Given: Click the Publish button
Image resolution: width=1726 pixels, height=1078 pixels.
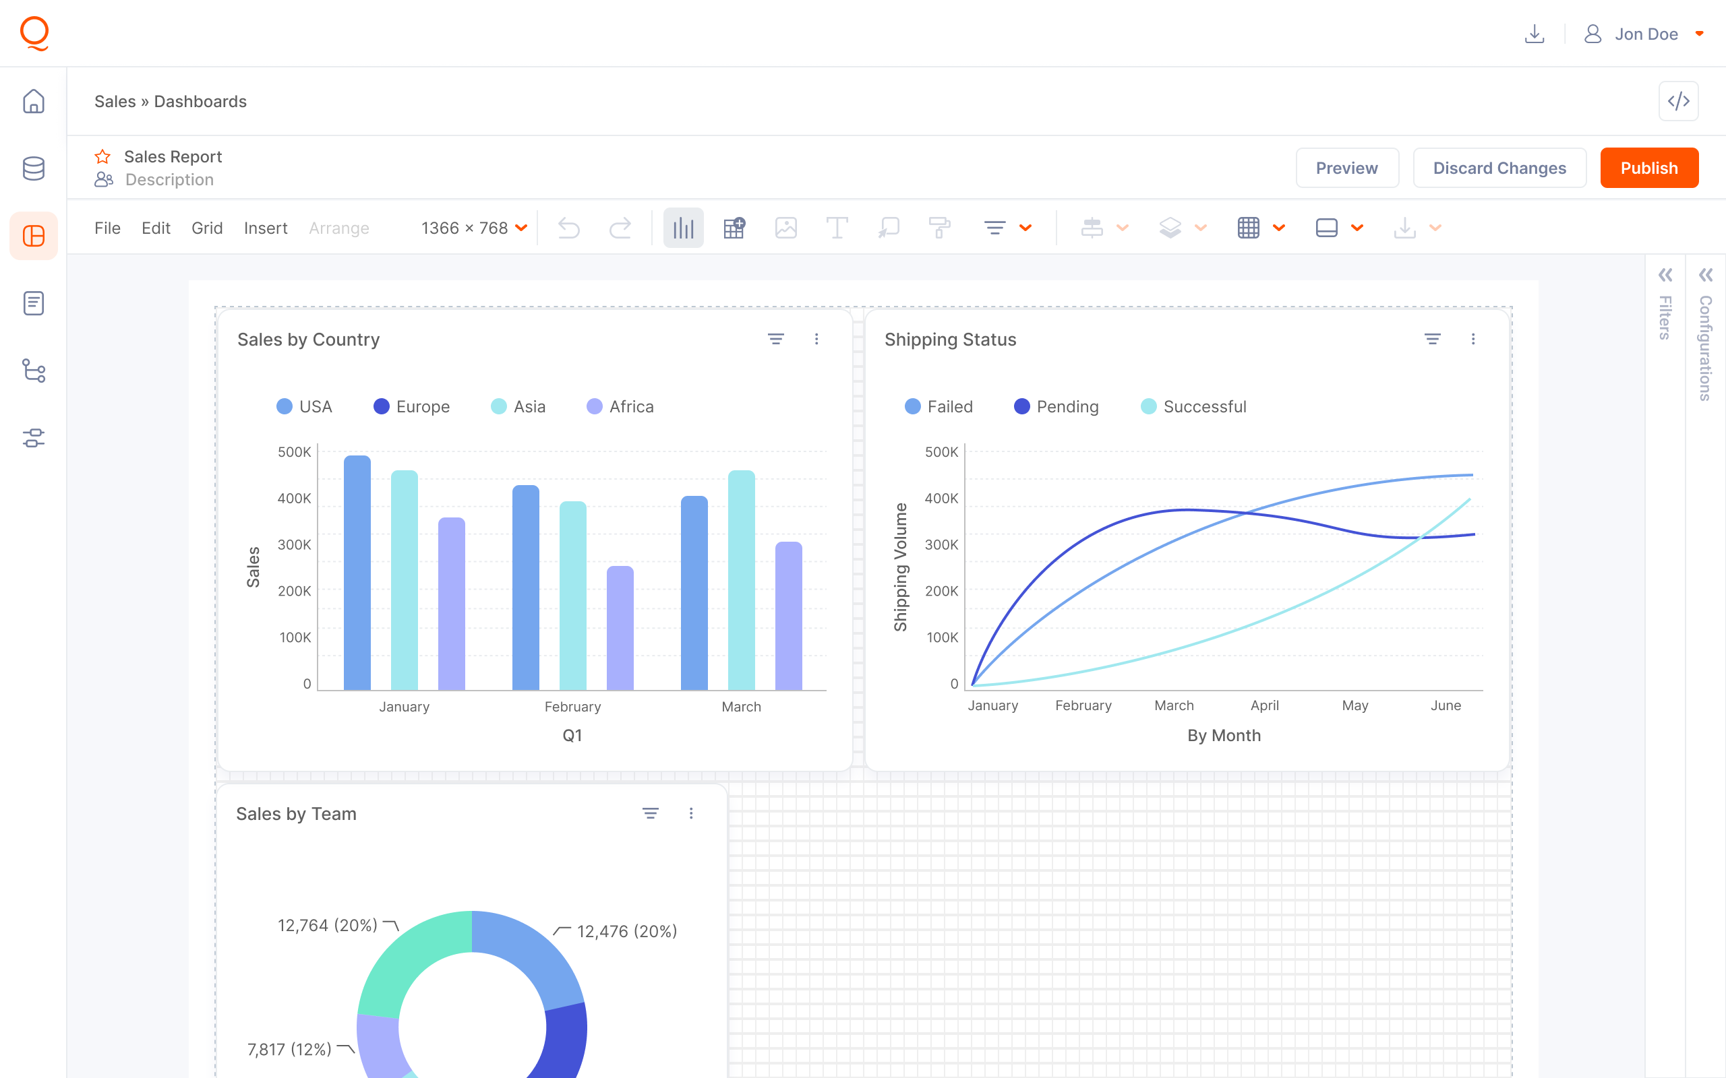Looking at the screenshot, I should [1648, 168].
